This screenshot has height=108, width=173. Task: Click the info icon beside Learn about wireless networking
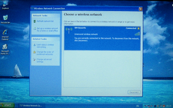(34, 45)
